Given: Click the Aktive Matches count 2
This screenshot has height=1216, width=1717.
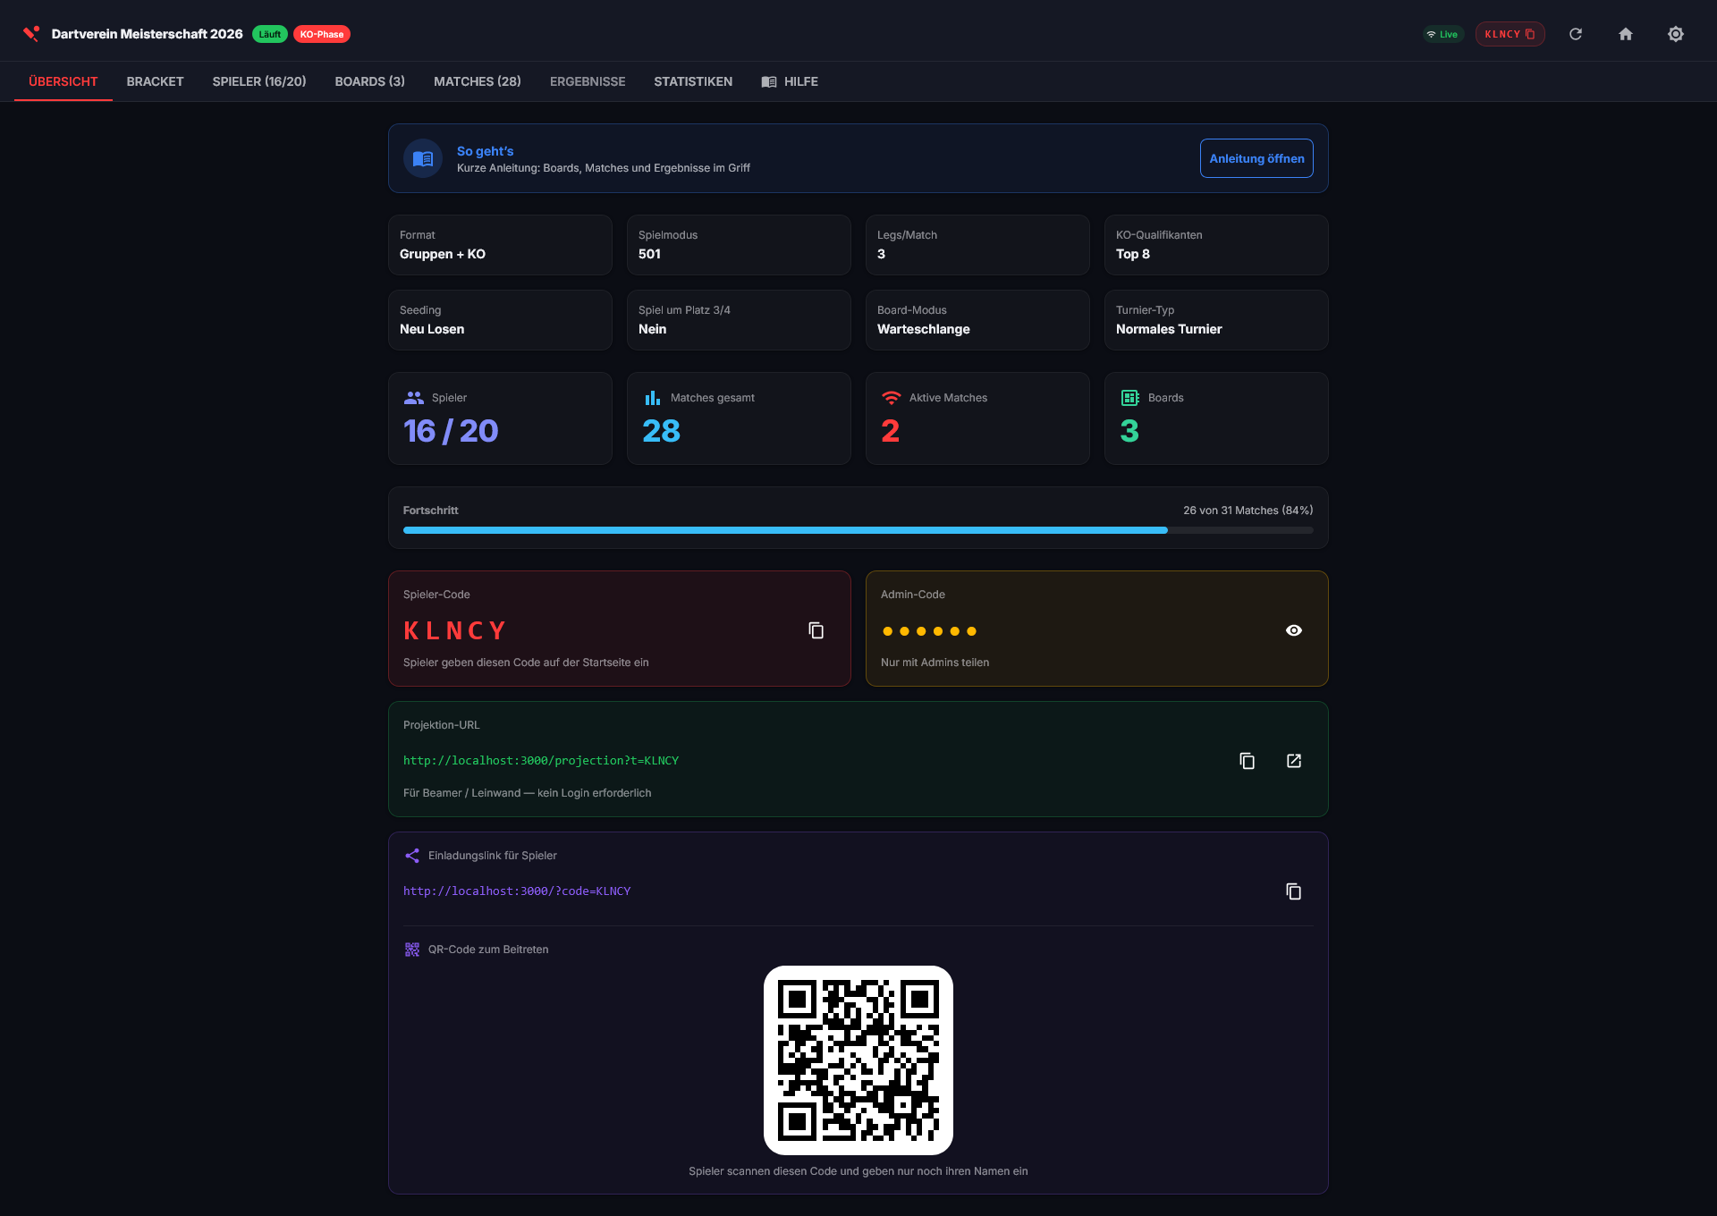Looking at the screenshot, I should (x=891, y=431).
